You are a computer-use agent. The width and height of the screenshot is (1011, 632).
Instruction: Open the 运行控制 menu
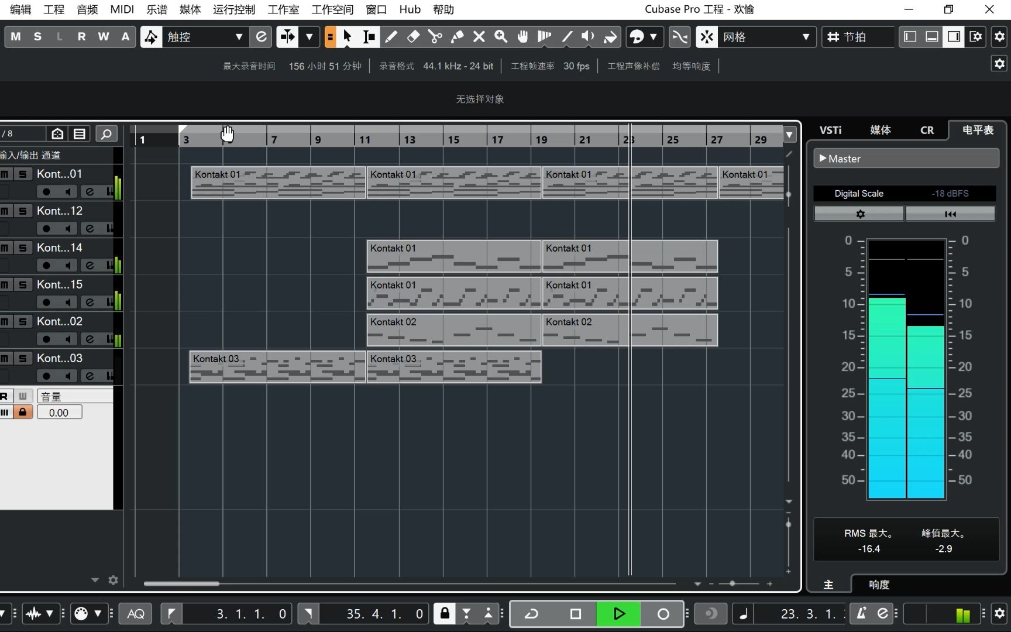[x=234, y=9]
